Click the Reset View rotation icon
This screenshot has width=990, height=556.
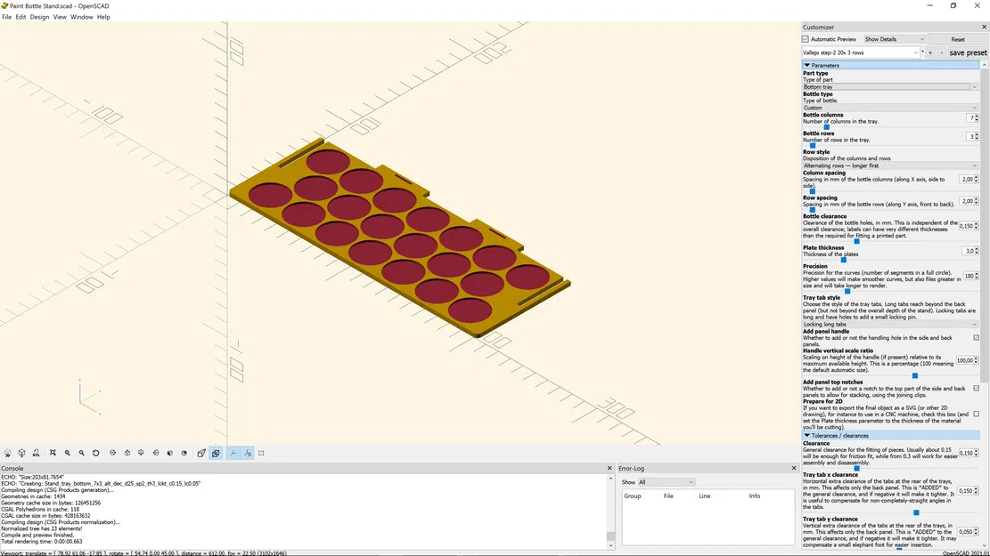(x=96, y=453)
